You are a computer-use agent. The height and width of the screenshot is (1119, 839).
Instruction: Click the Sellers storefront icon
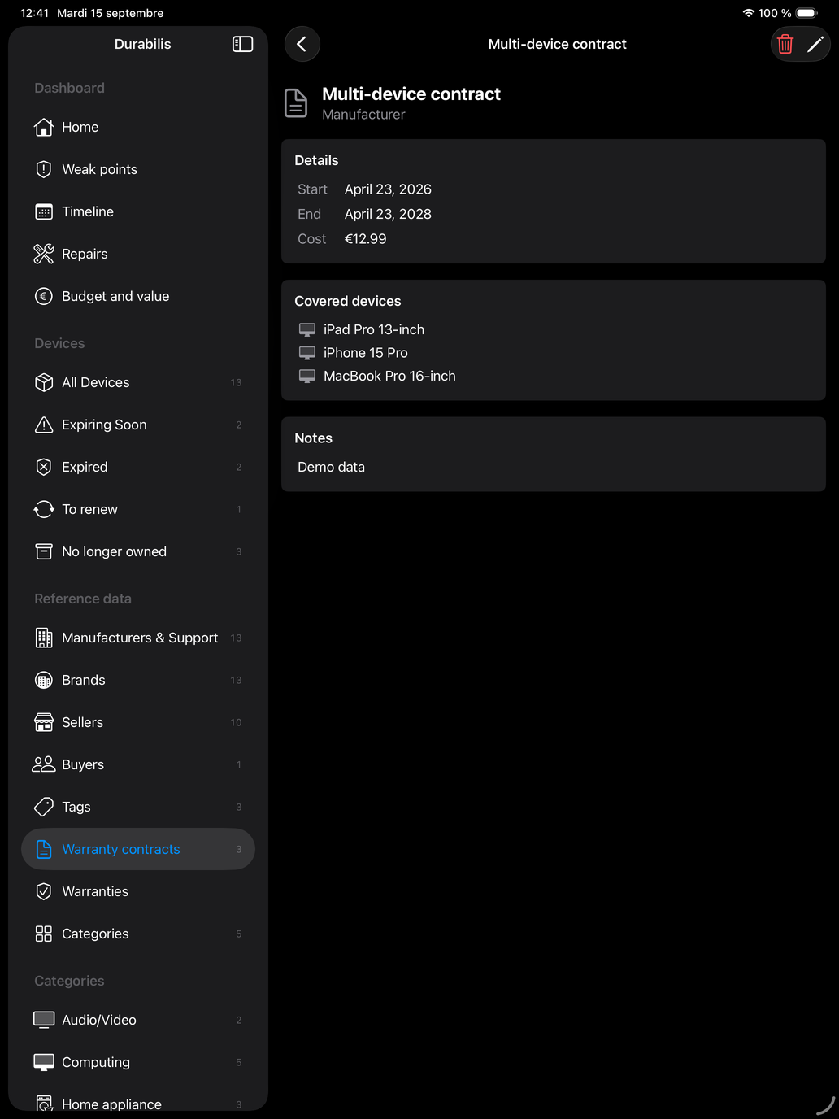44,722
